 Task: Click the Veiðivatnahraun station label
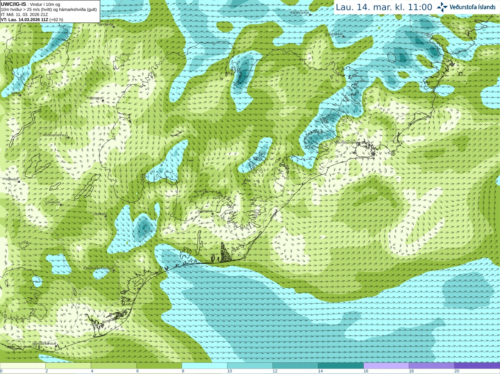click(x=55, y=135)
